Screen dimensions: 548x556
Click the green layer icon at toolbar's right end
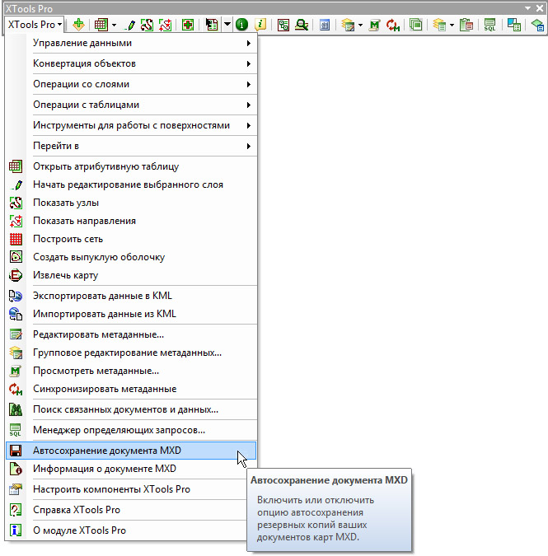[537, 25]
